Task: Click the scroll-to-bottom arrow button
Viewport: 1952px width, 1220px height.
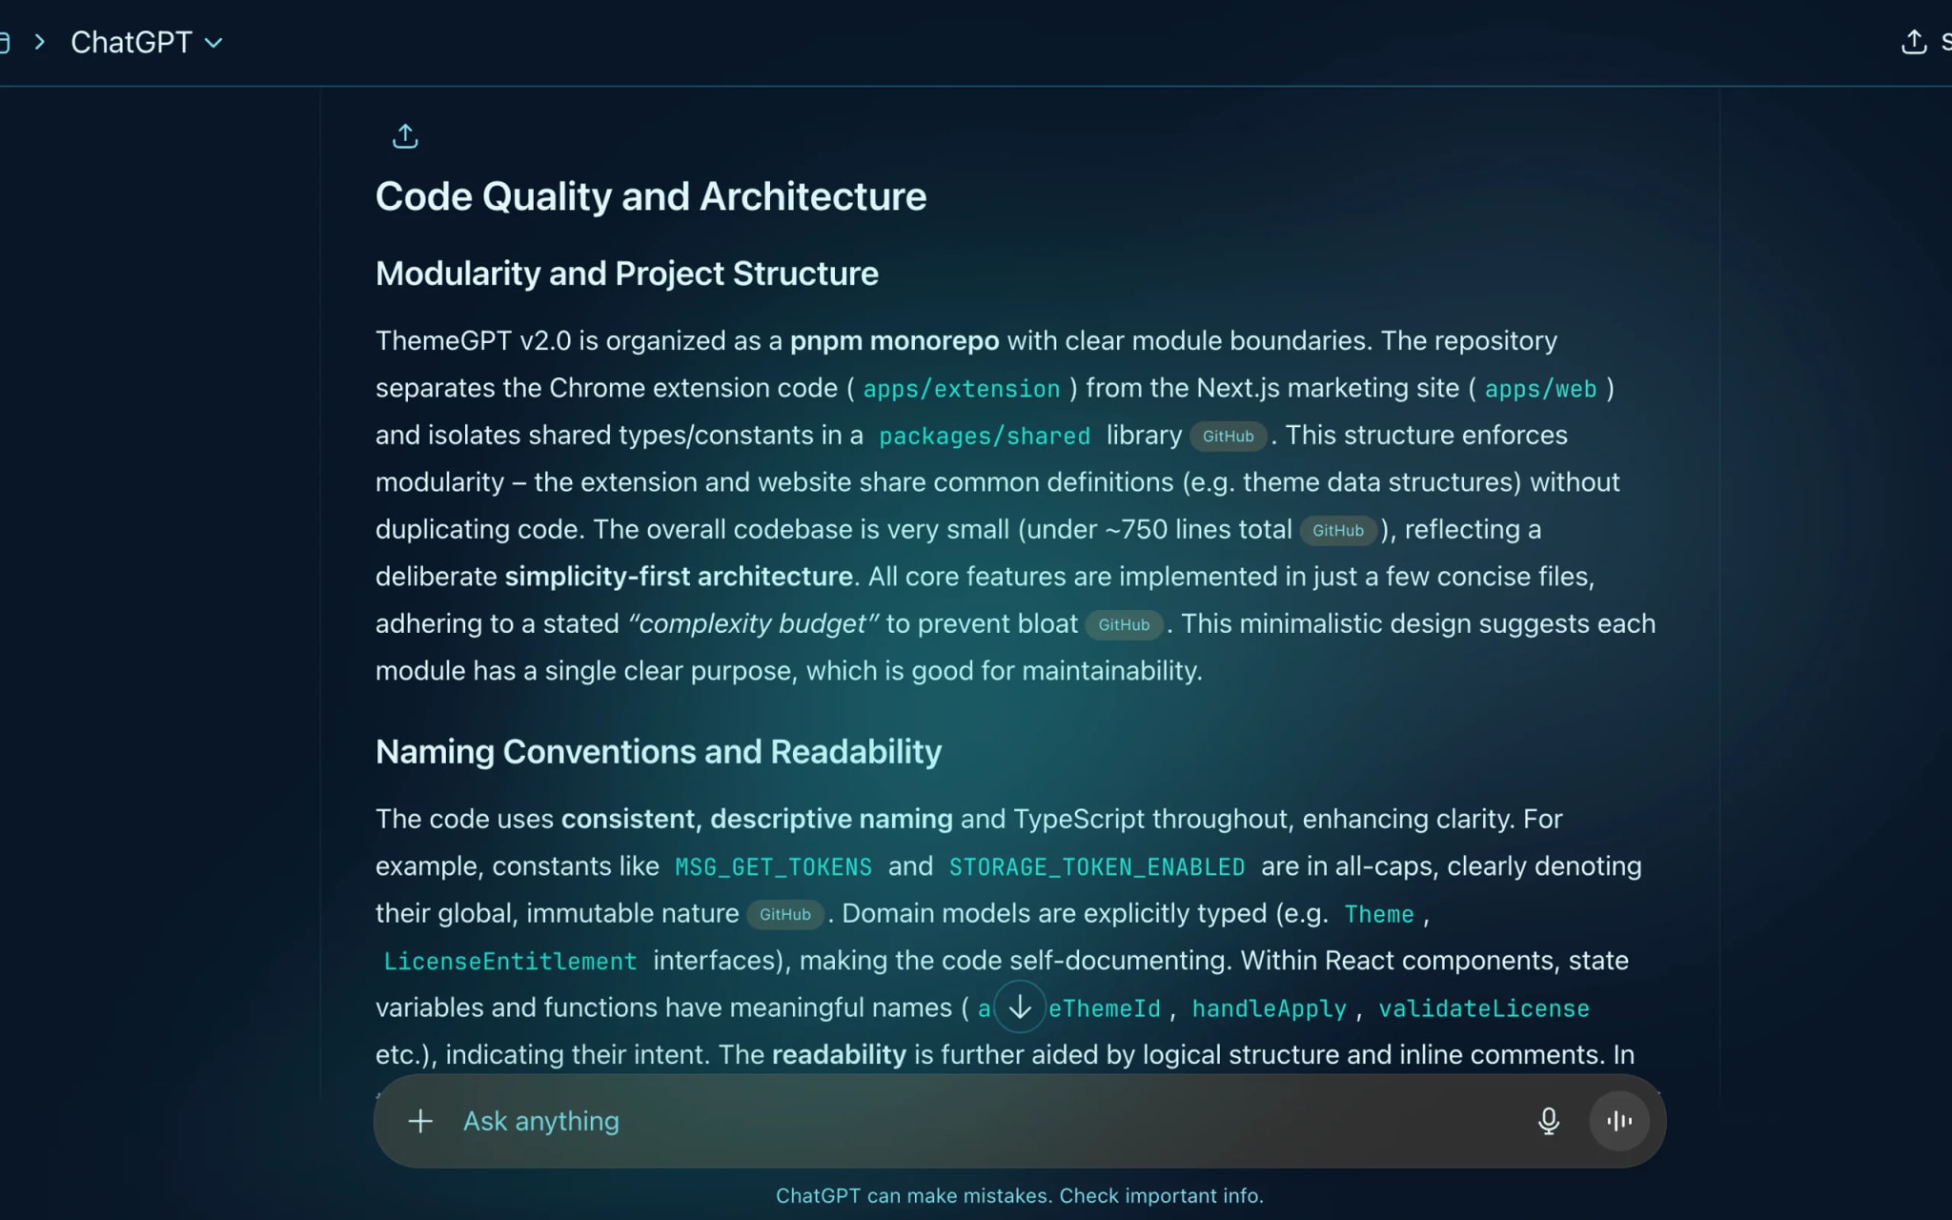Action: (x=1019, y=1006)
